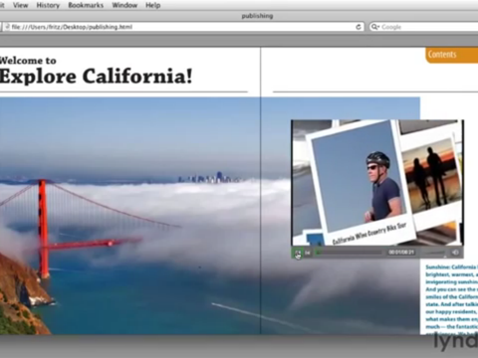478x358 pixels.
Task: Open the Window menu
Action: pos(124,5)
